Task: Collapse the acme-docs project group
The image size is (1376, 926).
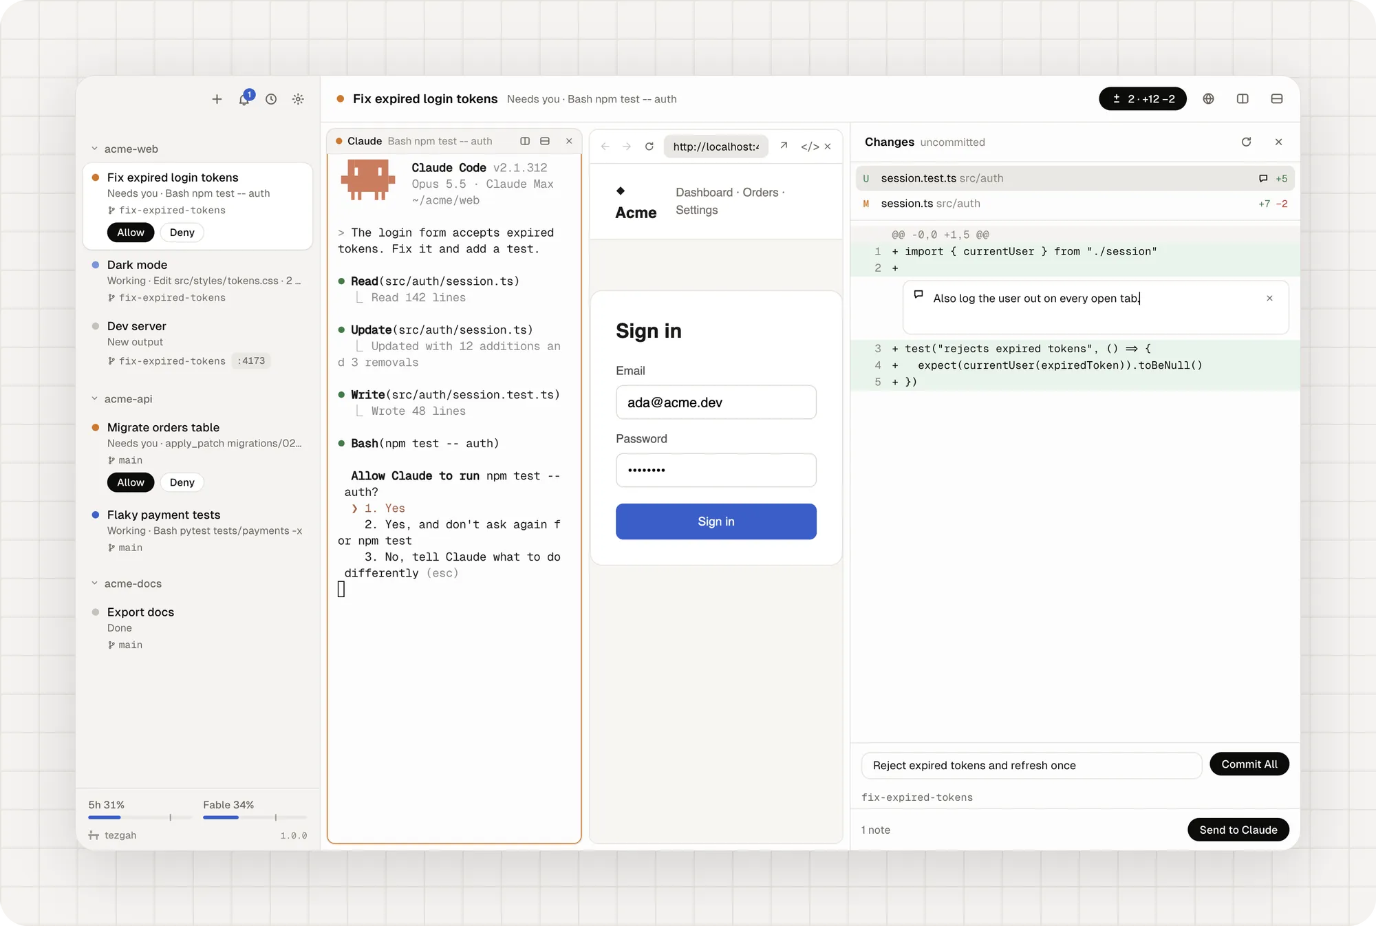Action: click(x=94, y=583)
